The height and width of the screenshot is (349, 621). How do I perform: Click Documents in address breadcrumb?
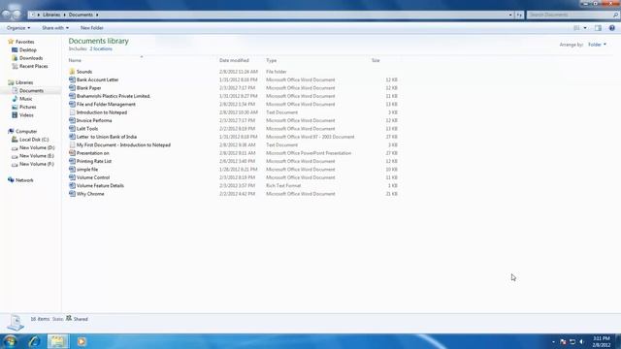(x=81, y=15)
